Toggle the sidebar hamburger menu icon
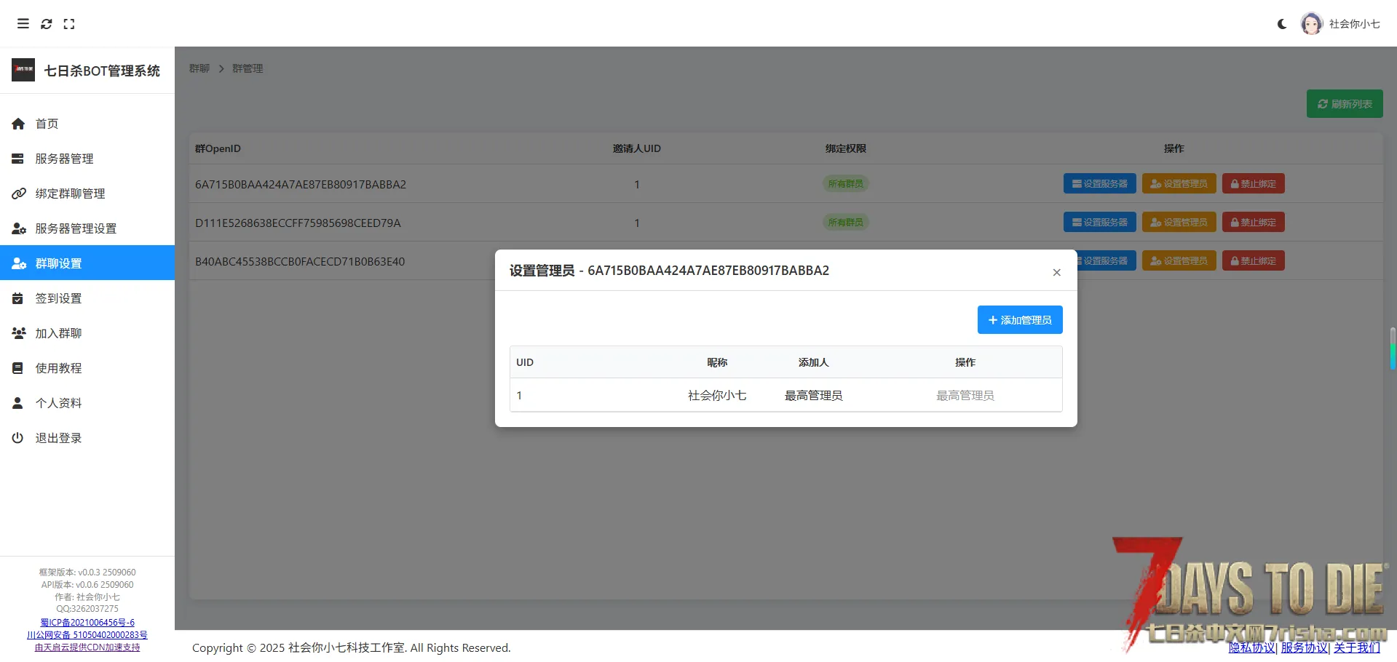 (x=23, y=24)
